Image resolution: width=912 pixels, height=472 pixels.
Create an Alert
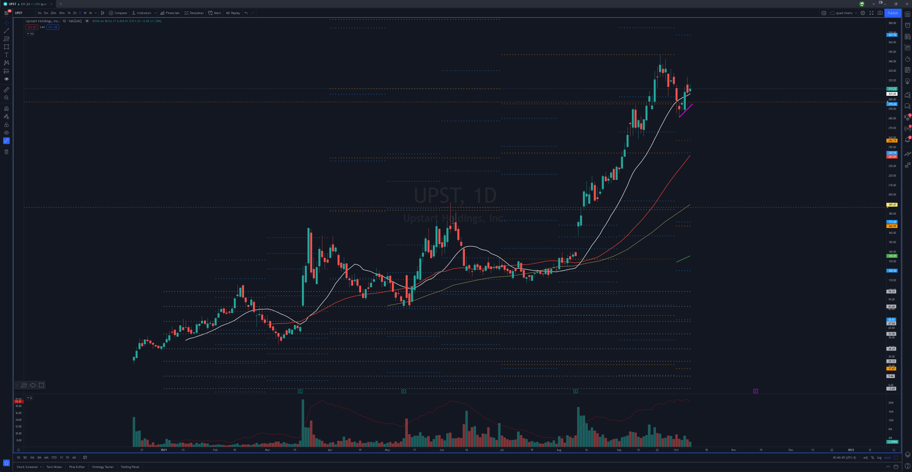(215, 13)
